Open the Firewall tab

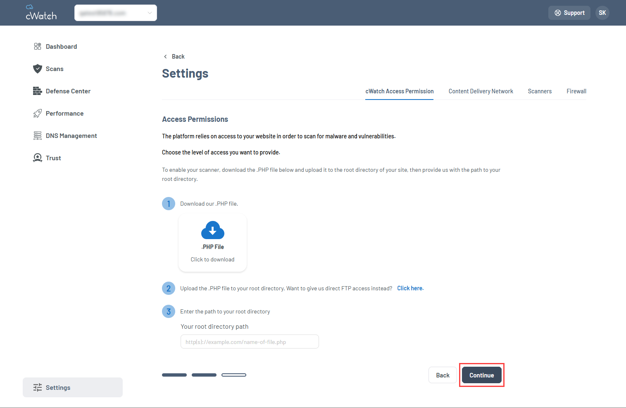576,91
